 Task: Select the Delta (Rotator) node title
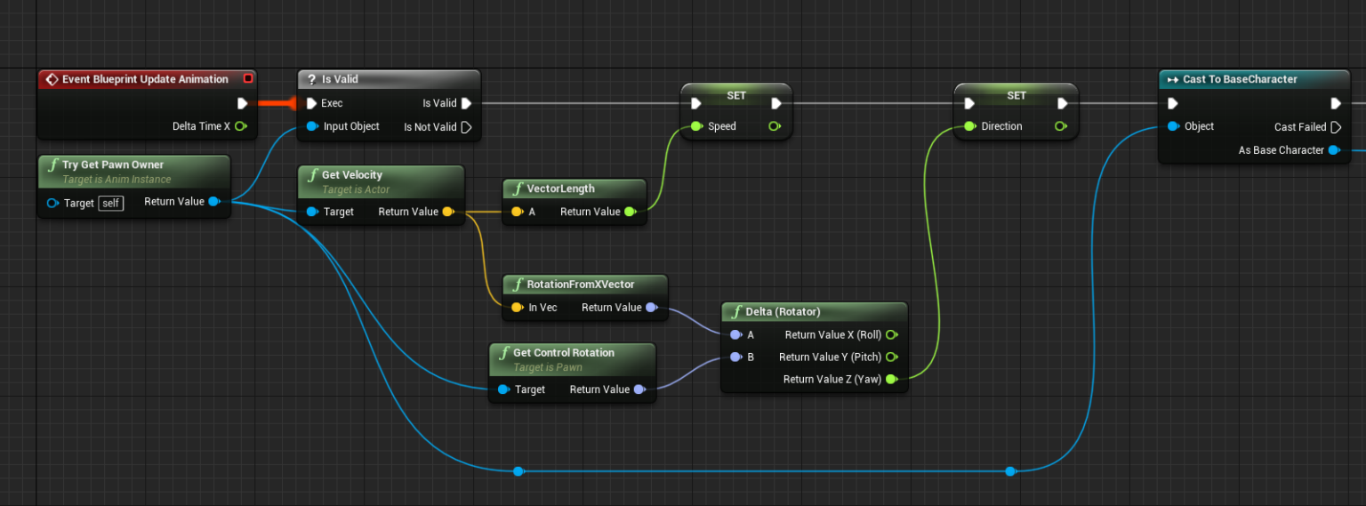(x=782, y=311)
